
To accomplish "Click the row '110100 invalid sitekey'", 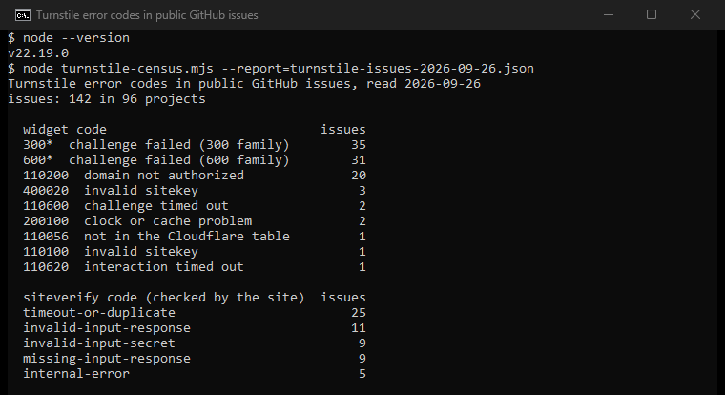I will pos(195,252).
